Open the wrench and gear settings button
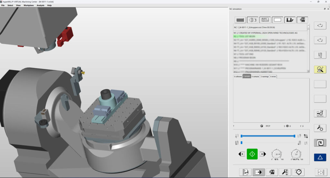The width and height of the screenshot is (330, 178). click(320, 128)
